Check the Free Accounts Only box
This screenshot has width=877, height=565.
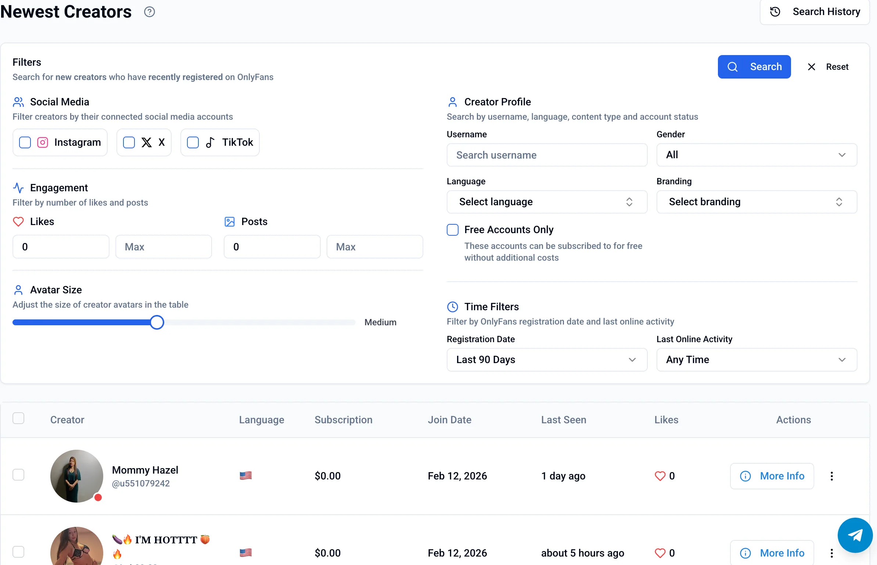[453, 230]
